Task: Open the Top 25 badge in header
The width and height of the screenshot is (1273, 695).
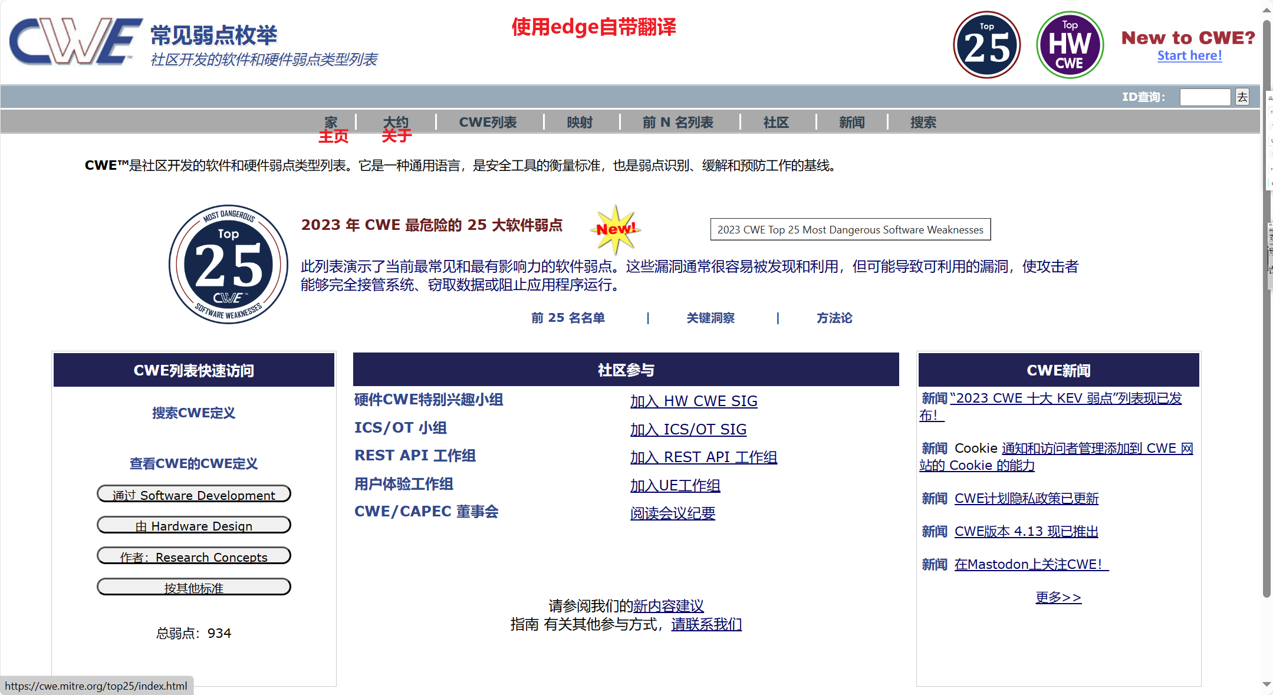Action: [x=986, y=45]
